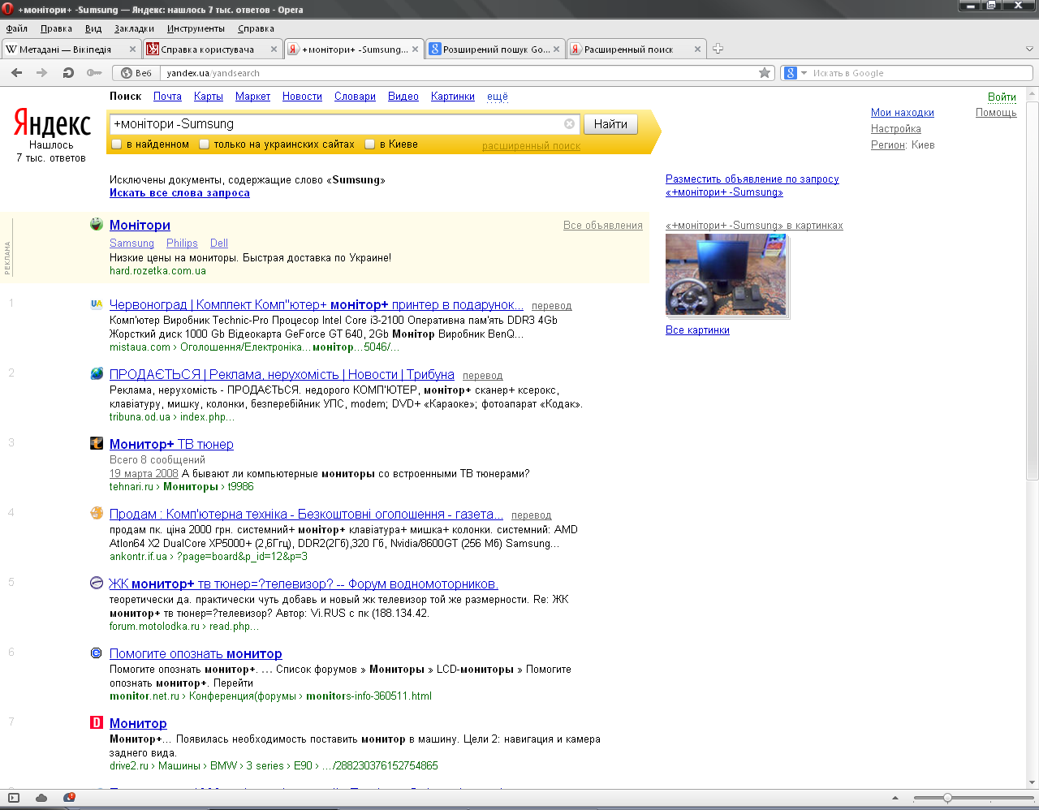The image size is (1039, 810).
Task: Open the Закладки menu
Action: (134, 28)
